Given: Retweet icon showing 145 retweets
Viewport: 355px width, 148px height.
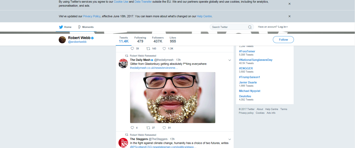Looking at the screenshot, I should tap(148, 49).
